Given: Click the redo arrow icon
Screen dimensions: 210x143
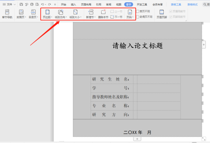Looking at the screenshot, I should coord(50,5).
